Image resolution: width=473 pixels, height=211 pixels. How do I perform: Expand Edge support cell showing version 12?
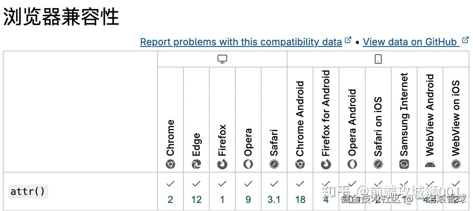point(196,192)
